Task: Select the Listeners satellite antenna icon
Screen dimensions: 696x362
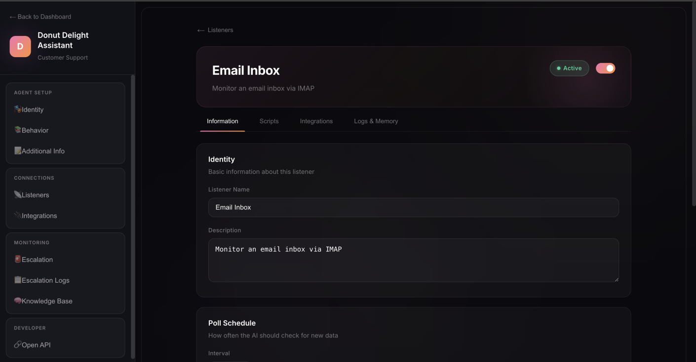Action: click(17, 195)
